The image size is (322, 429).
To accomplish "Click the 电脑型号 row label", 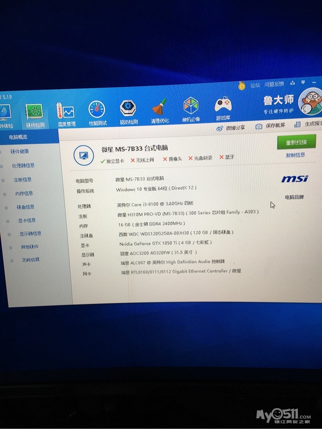I will (85, 181).
